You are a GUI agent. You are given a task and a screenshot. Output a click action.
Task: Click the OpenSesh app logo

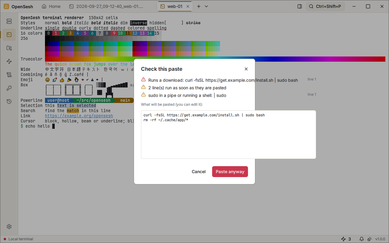[6, 6]
